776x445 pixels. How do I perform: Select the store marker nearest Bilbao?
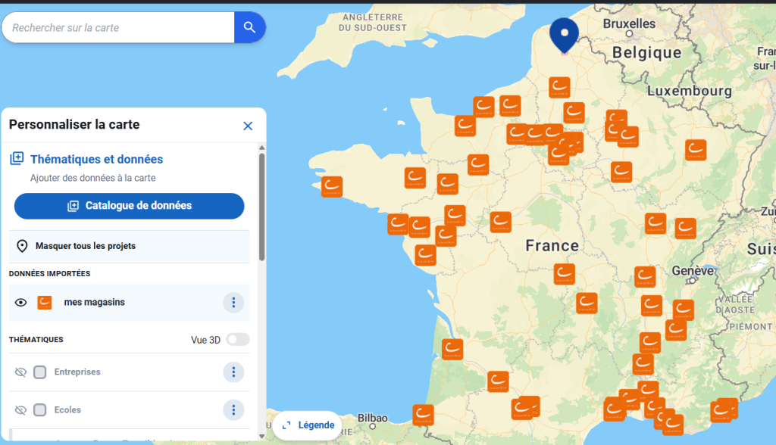[x=423, y=415]
